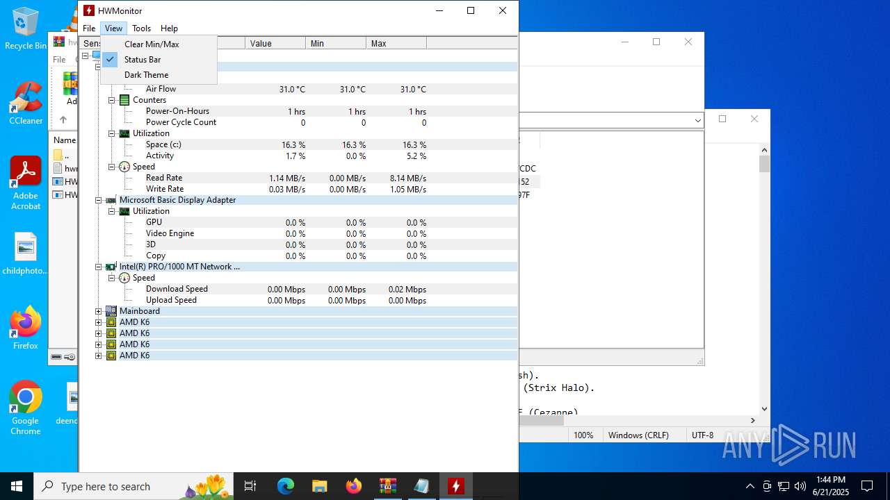
Task: Select the Power-On-Hours row
Action: (x=298, y=111)
